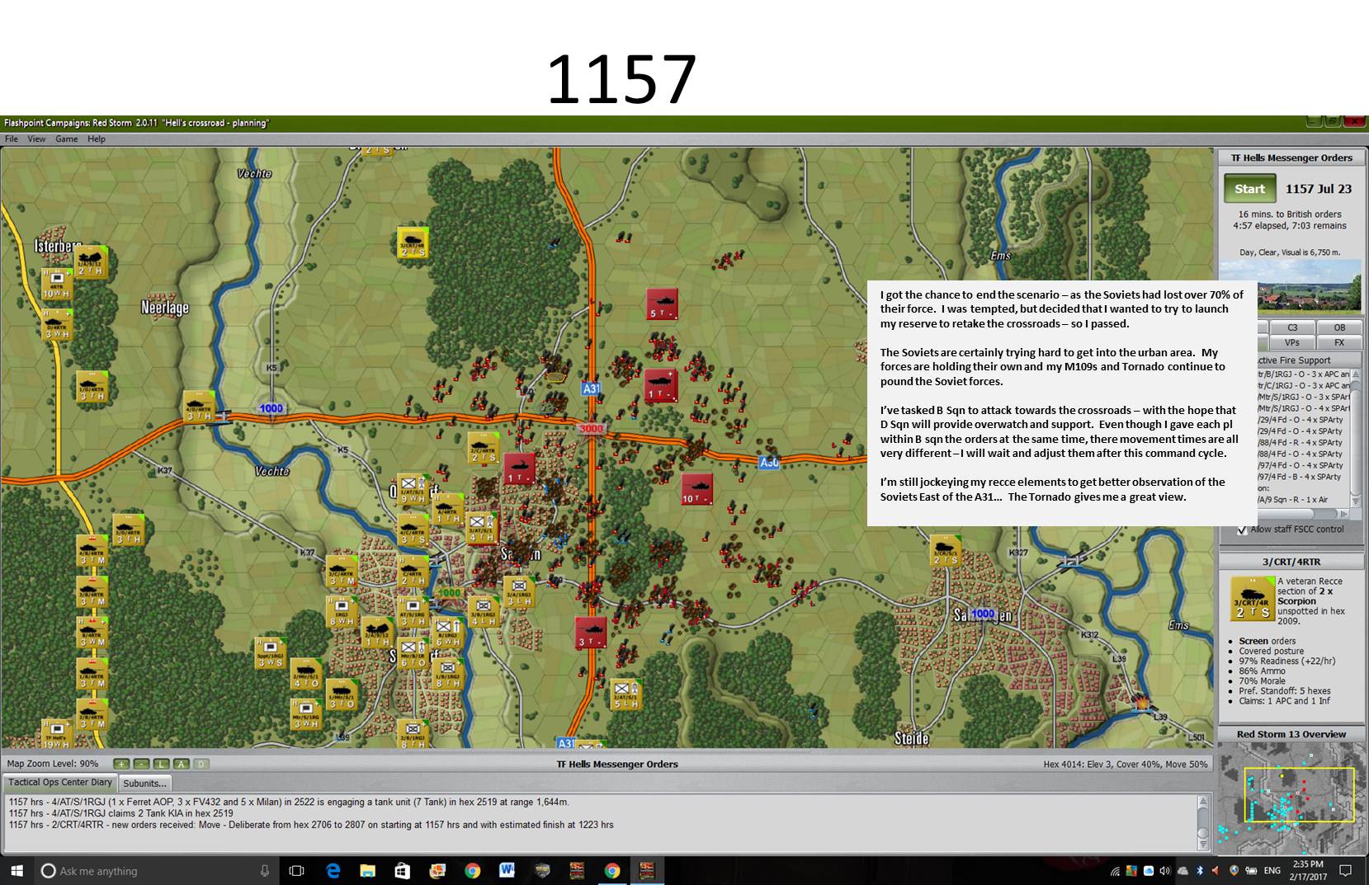Open Microsoft Edge from the taskbar
The height and width of the screenshot is (885, 1369).
(x=333, y=870)
